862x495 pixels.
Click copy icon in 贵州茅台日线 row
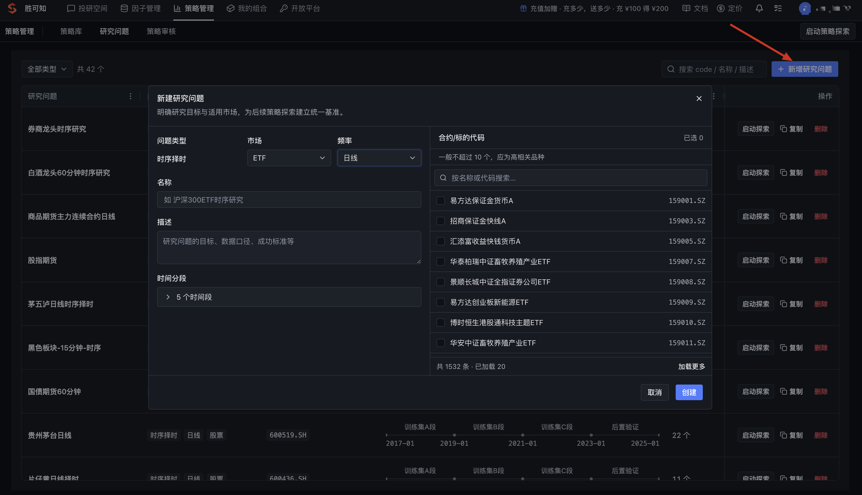click(x=784, y=435)
